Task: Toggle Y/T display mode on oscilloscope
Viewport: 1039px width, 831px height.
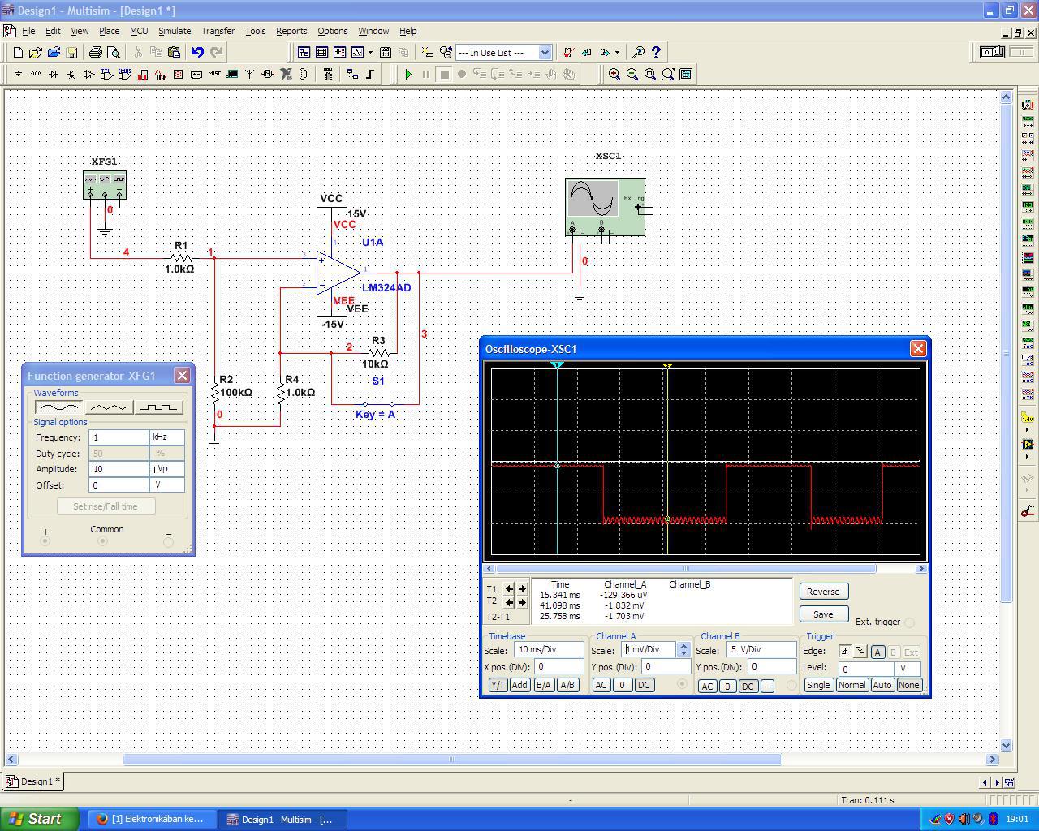Action: point(497,685)
